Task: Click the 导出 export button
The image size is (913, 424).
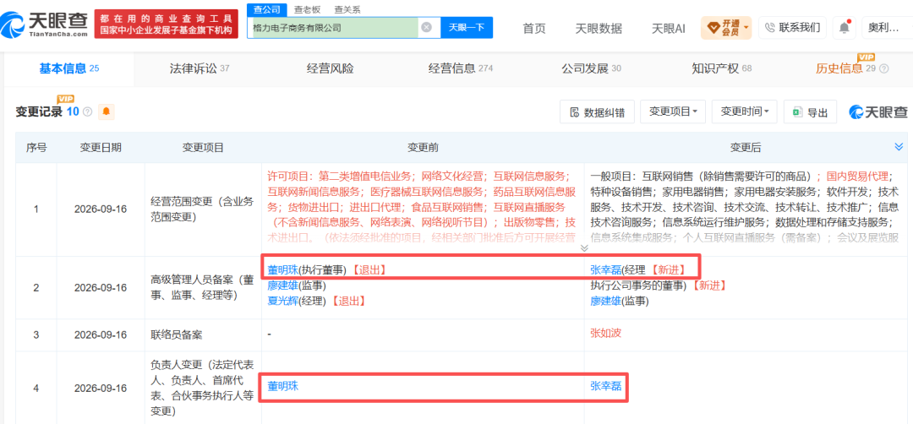Action: point(810,111)
